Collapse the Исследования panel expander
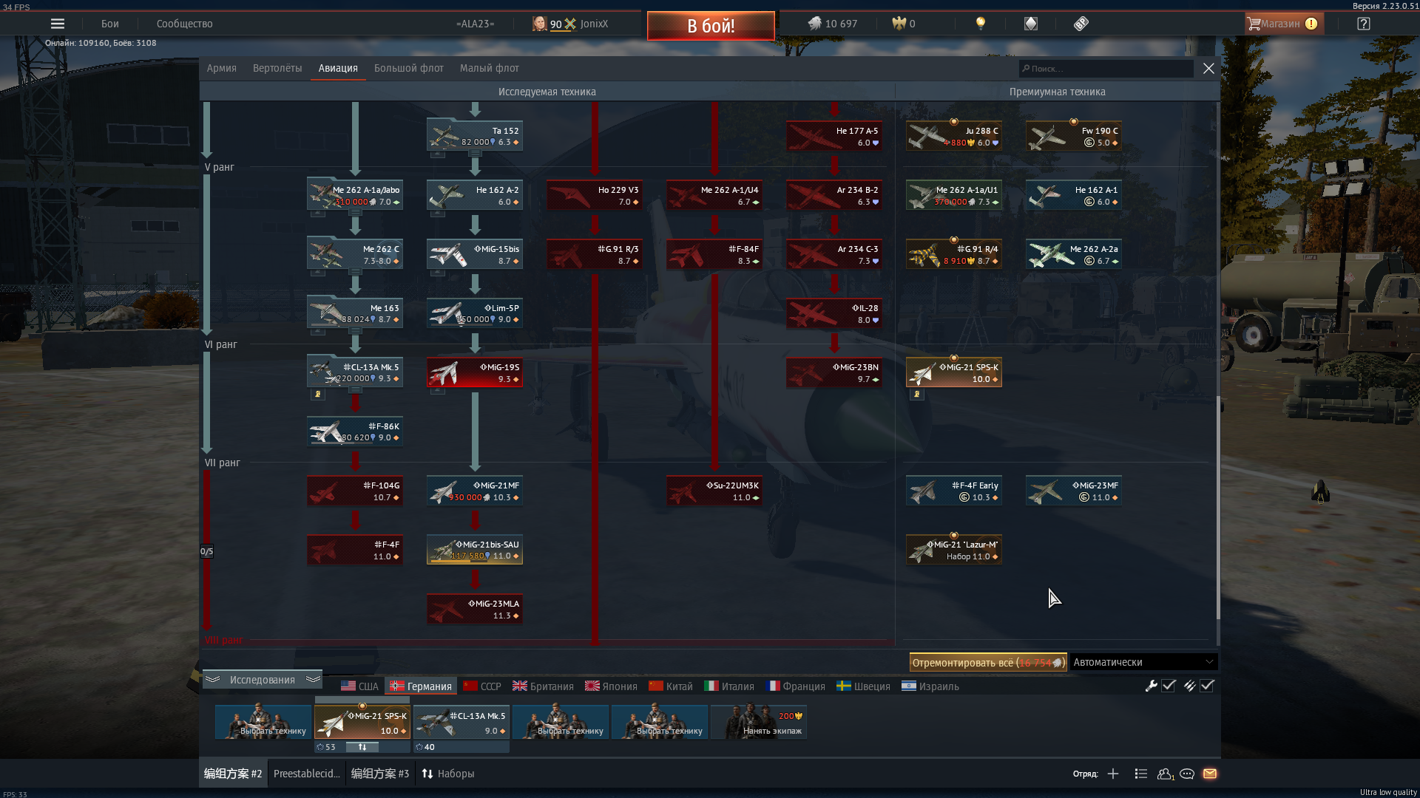This screenshot has width=1420, height=798. coord(262,680)
